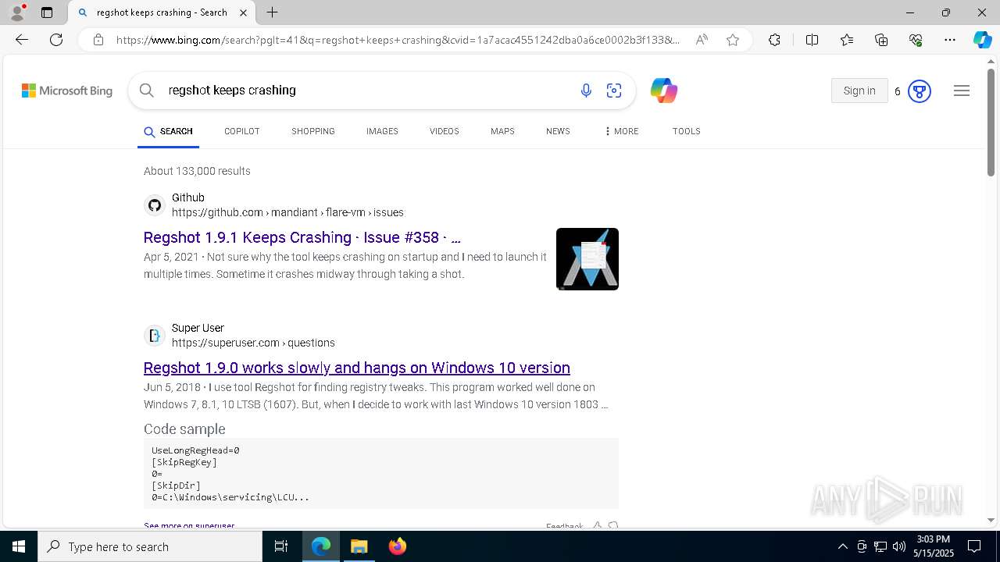The width and height of the screenshot is (1000, 562).
Task: Click the Sign in button
Action: pyautogui.click(x=859, y=91)
